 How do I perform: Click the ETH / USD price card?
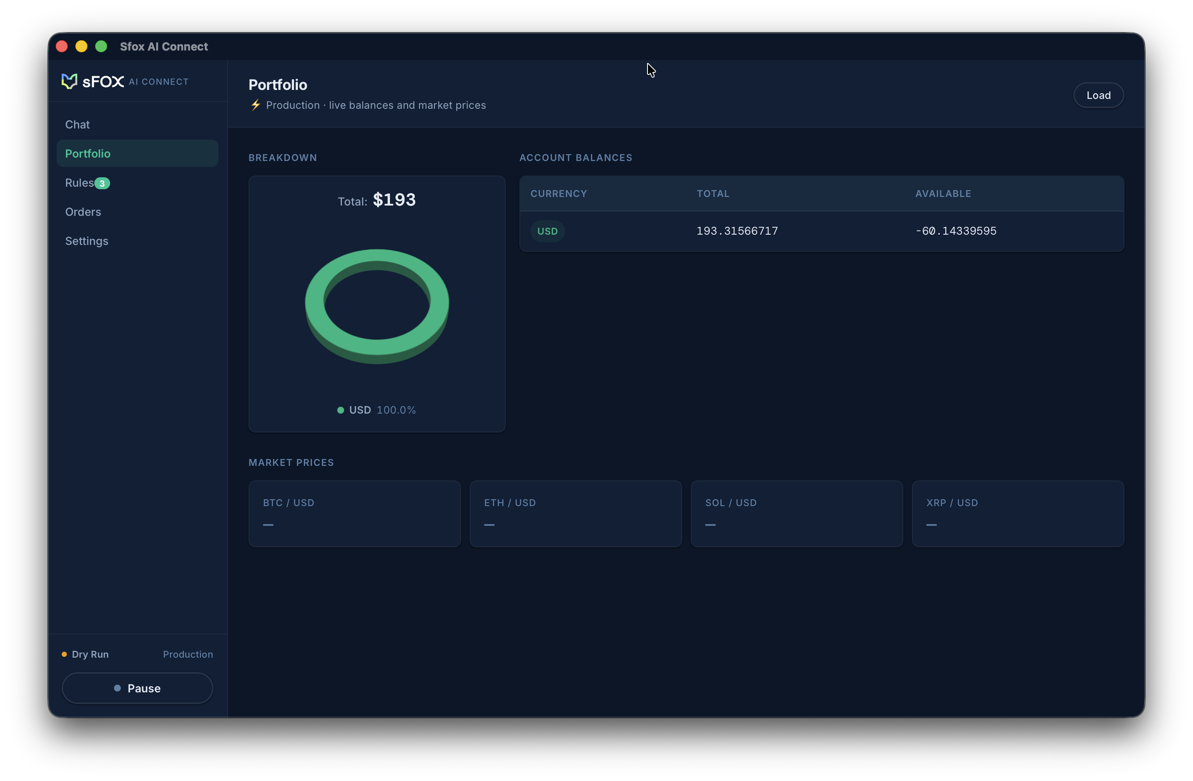coord(576,514)
